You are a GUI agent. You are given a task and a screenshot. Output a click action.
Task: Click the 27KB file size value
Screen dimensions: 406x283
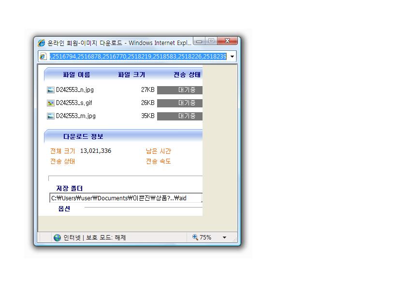(148, 89)
